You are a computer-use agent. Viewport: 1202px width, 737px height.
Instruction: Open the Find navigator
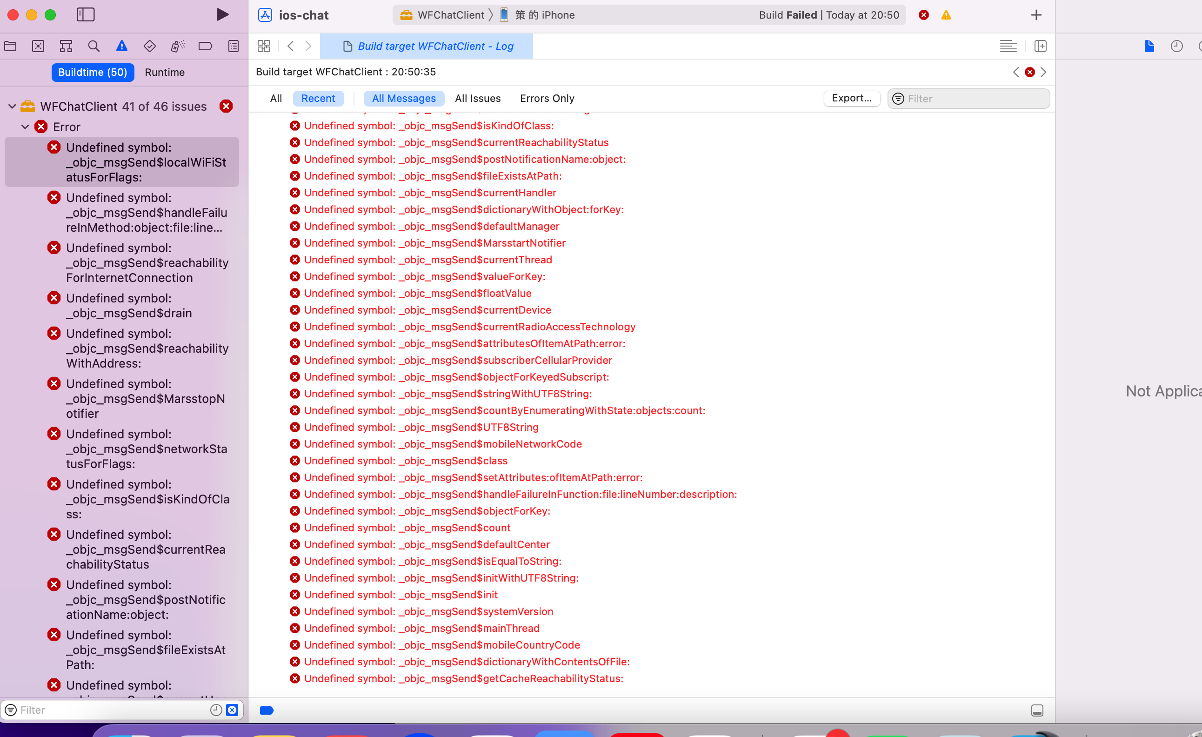(93, 46)
